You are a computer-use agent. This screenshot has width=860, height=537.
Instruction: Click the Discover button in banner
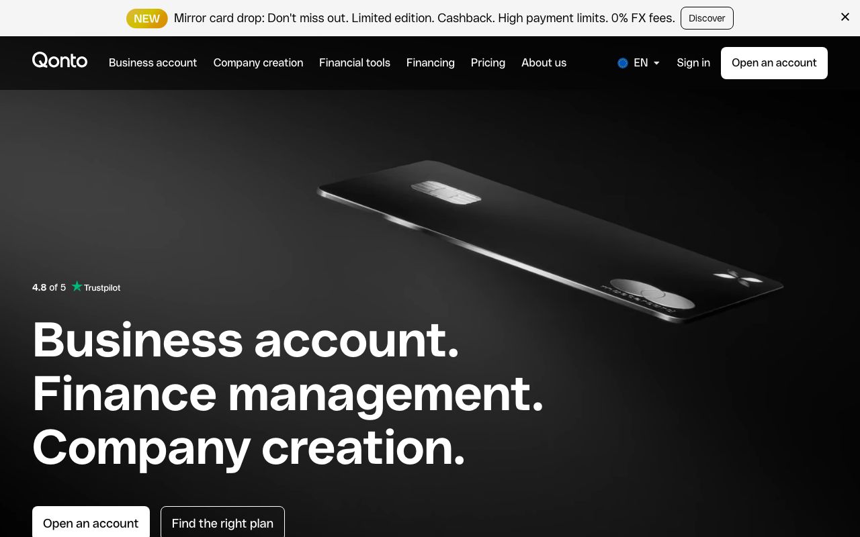click(x=707, y=18)
